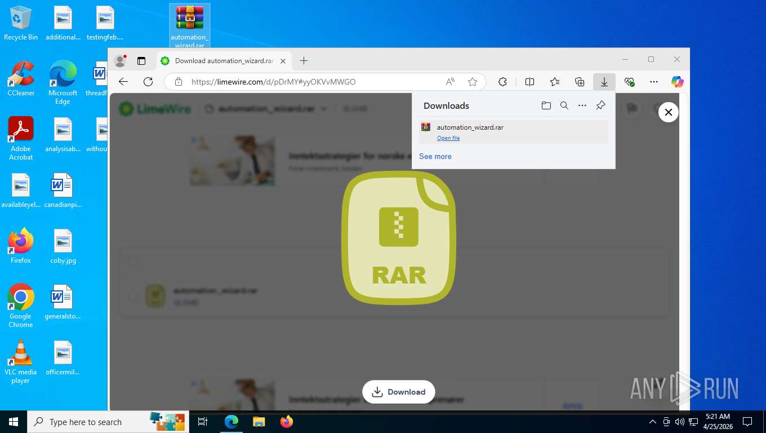Select availableyel... image file on desktop
Screen dimensions: 766x433
coord(21,191)
